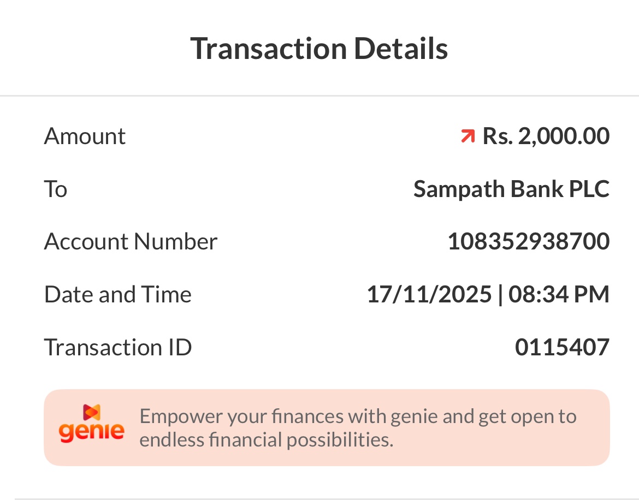Screen dimensions: 639x500
Task: Select the Amount label
Action: click(85, 136)
